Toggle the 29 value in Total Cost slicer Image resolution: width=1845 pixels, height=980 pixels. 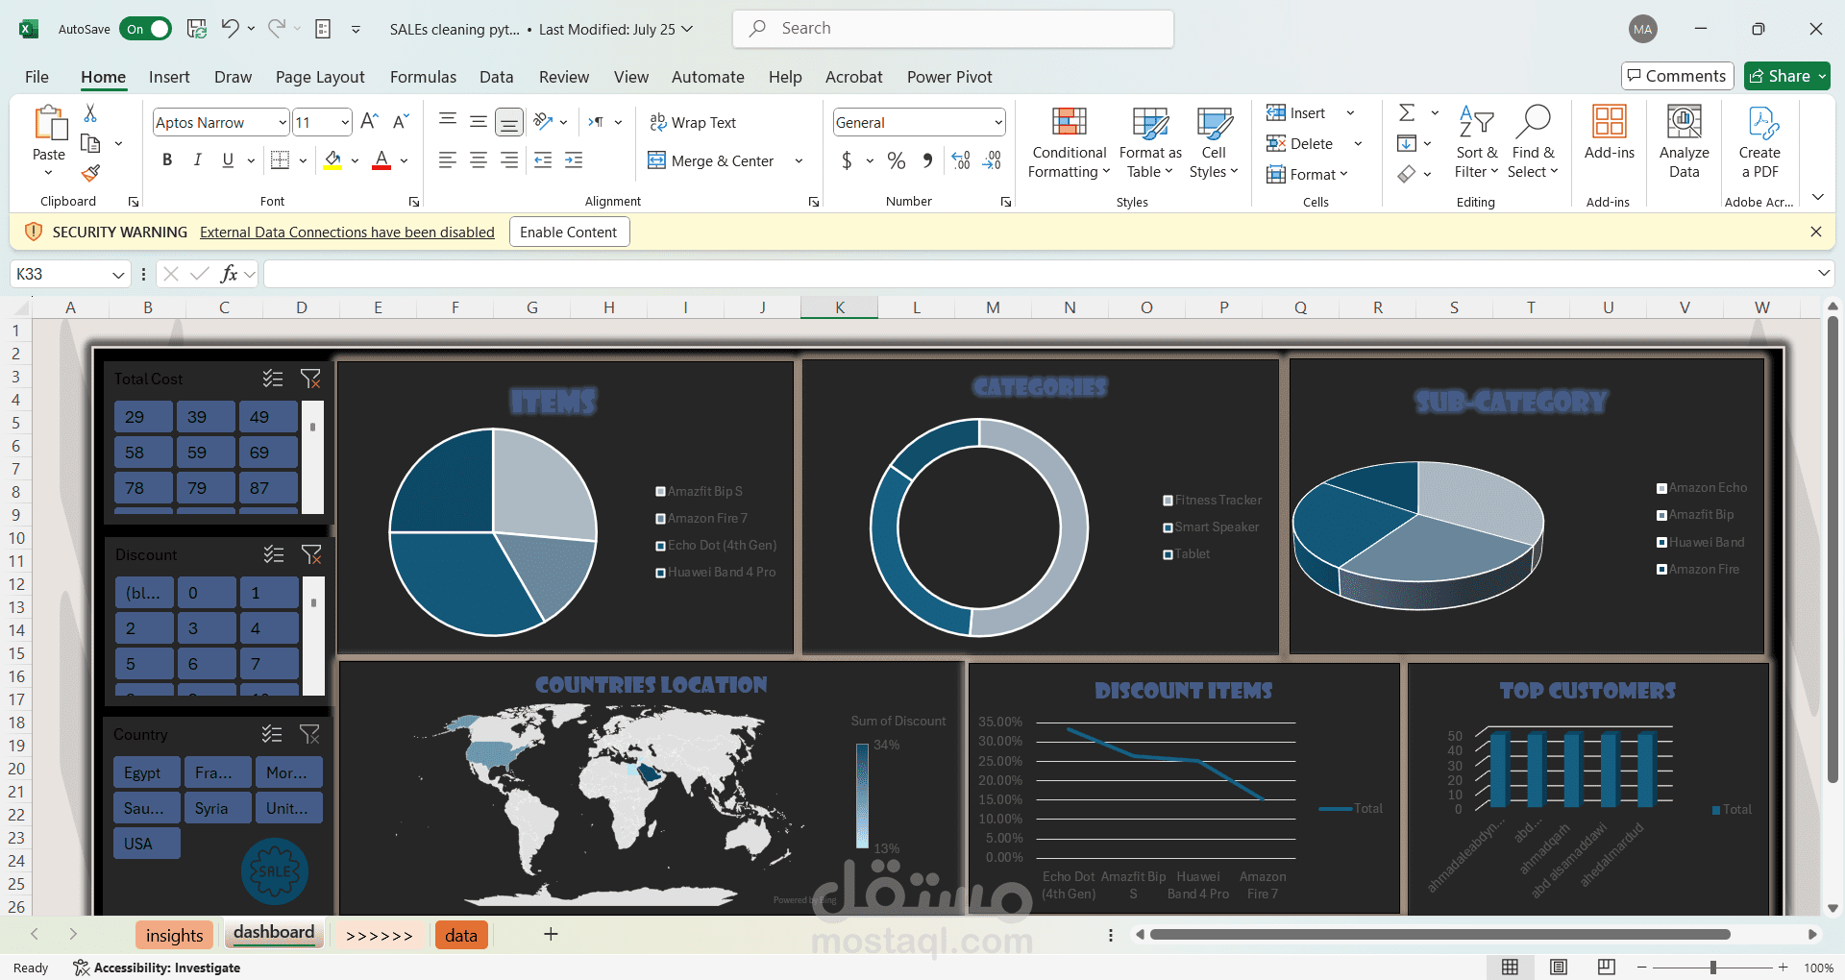coord(143,417)
